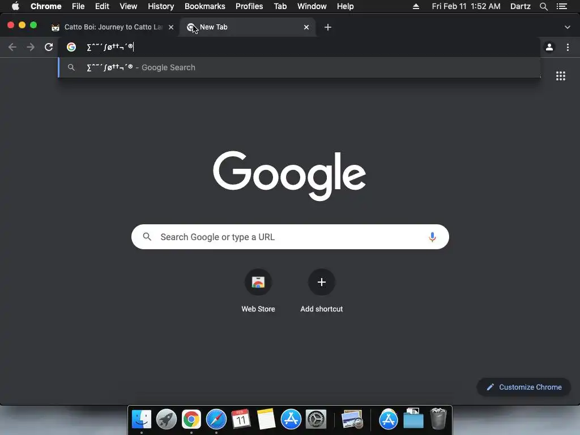Screen dimensions: 580x435
Task: Close the New Tab tab
Action: tap(306, 27)
